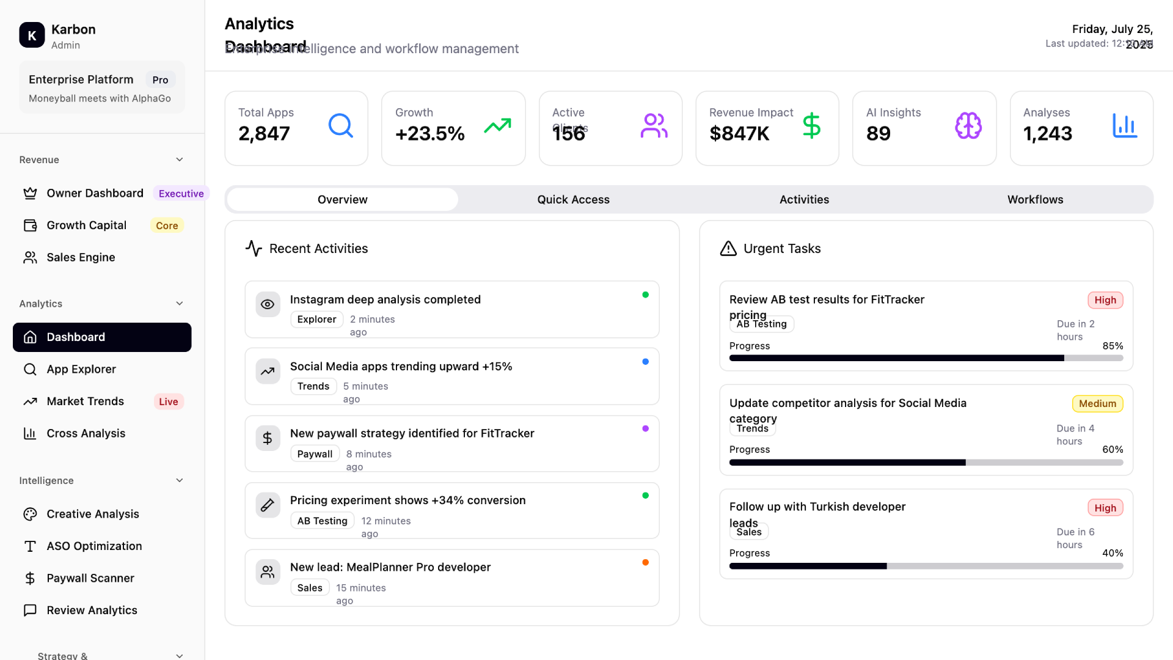Viewport: 1173px width, 660px height.
Task: Go to Paywall Scanner page
Action: coord(90,578)
